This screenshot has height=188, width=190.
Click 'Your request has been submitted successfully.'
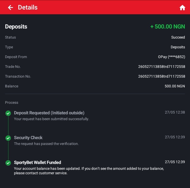52,119
